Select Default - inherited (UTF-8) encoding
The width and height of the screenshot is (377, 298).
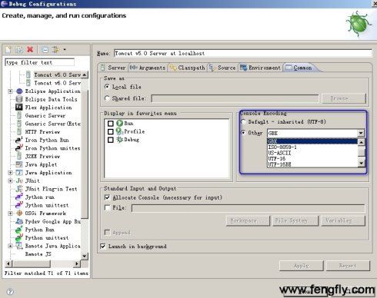pyautogui.click(x=243, y=122)
